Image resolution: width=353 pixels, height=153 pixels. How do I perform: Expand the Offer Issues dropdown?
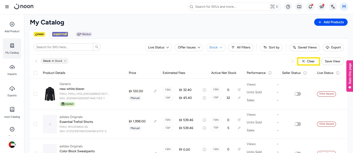click(x=189, y=47)
